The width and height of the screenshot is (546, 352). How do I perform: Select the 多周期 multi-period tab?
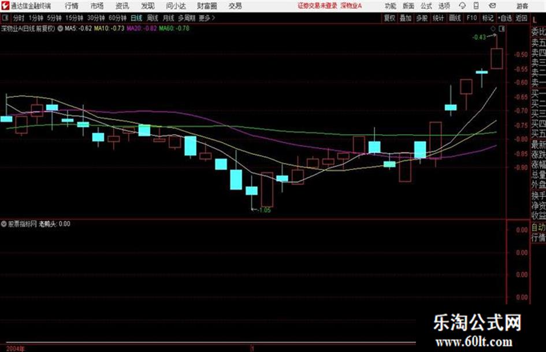pos(187,18)
